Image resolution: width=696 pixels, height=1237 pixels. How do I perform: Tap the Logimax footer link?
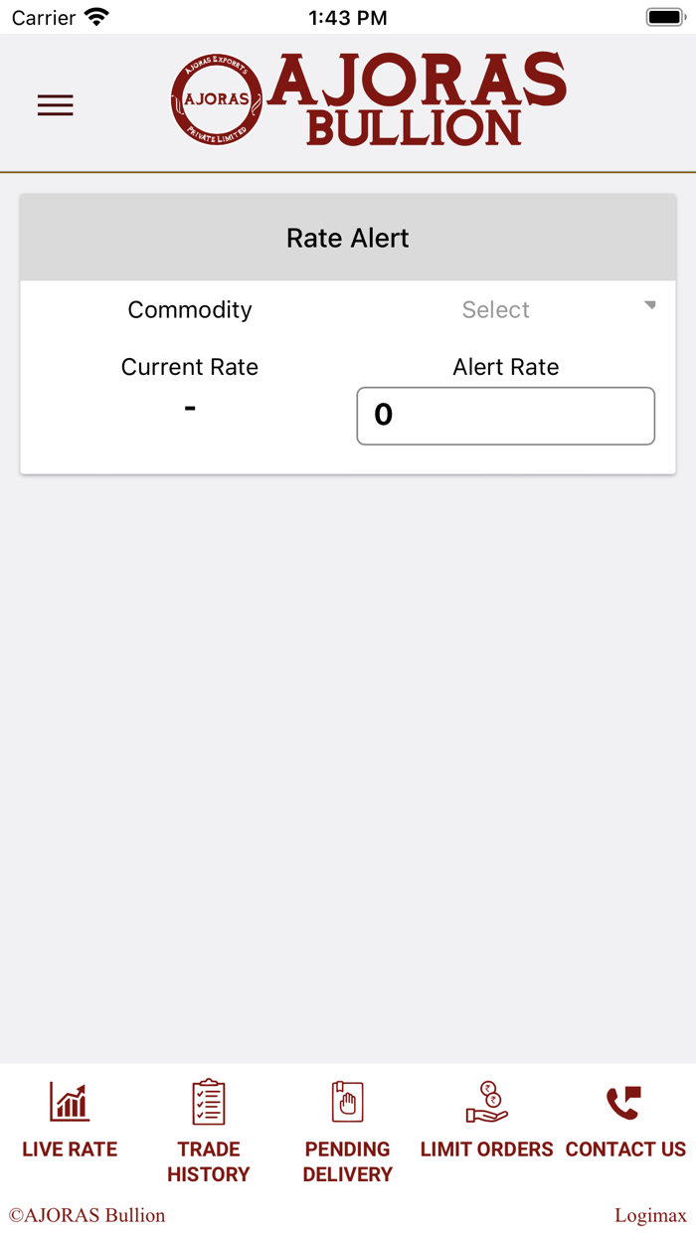coord(650,1215)
